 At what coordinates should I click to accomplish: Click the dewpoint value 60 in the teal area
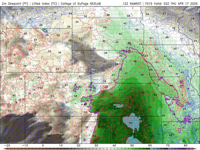tap(131, 123)
